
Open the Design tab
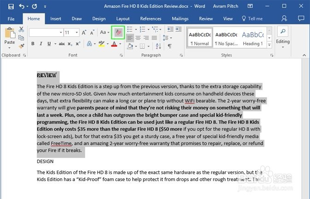(x=99, y=19)
